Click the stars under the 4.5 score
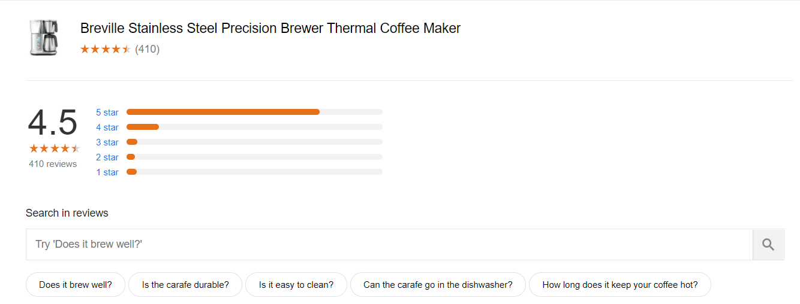This screenshot has height=304, width=800. (54, 148)
